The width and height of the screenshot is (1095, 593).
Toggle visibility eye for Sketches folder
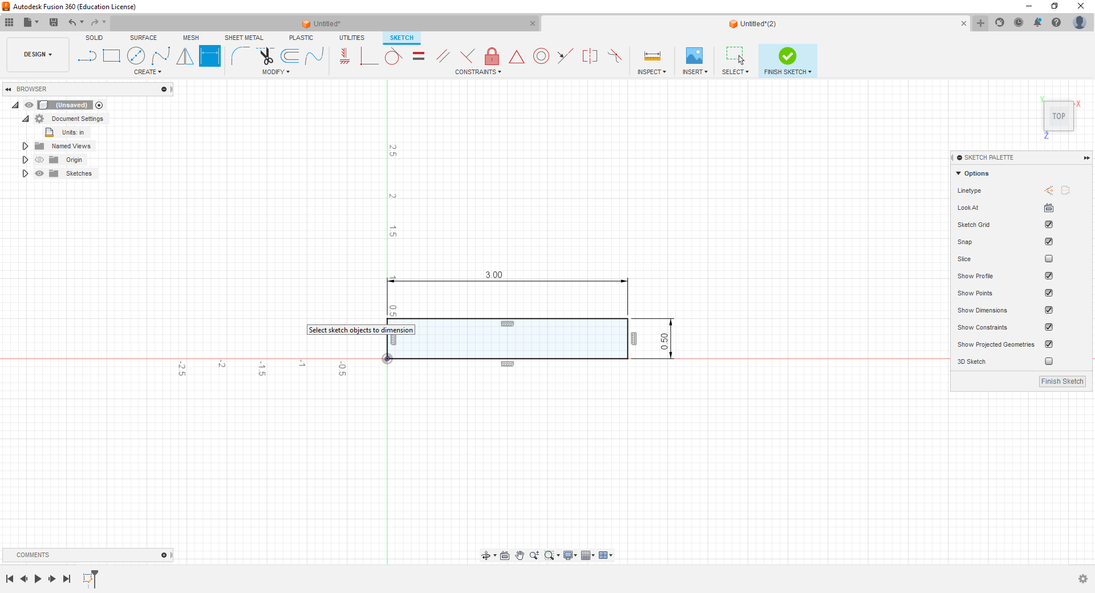click(x=39, y=173)
